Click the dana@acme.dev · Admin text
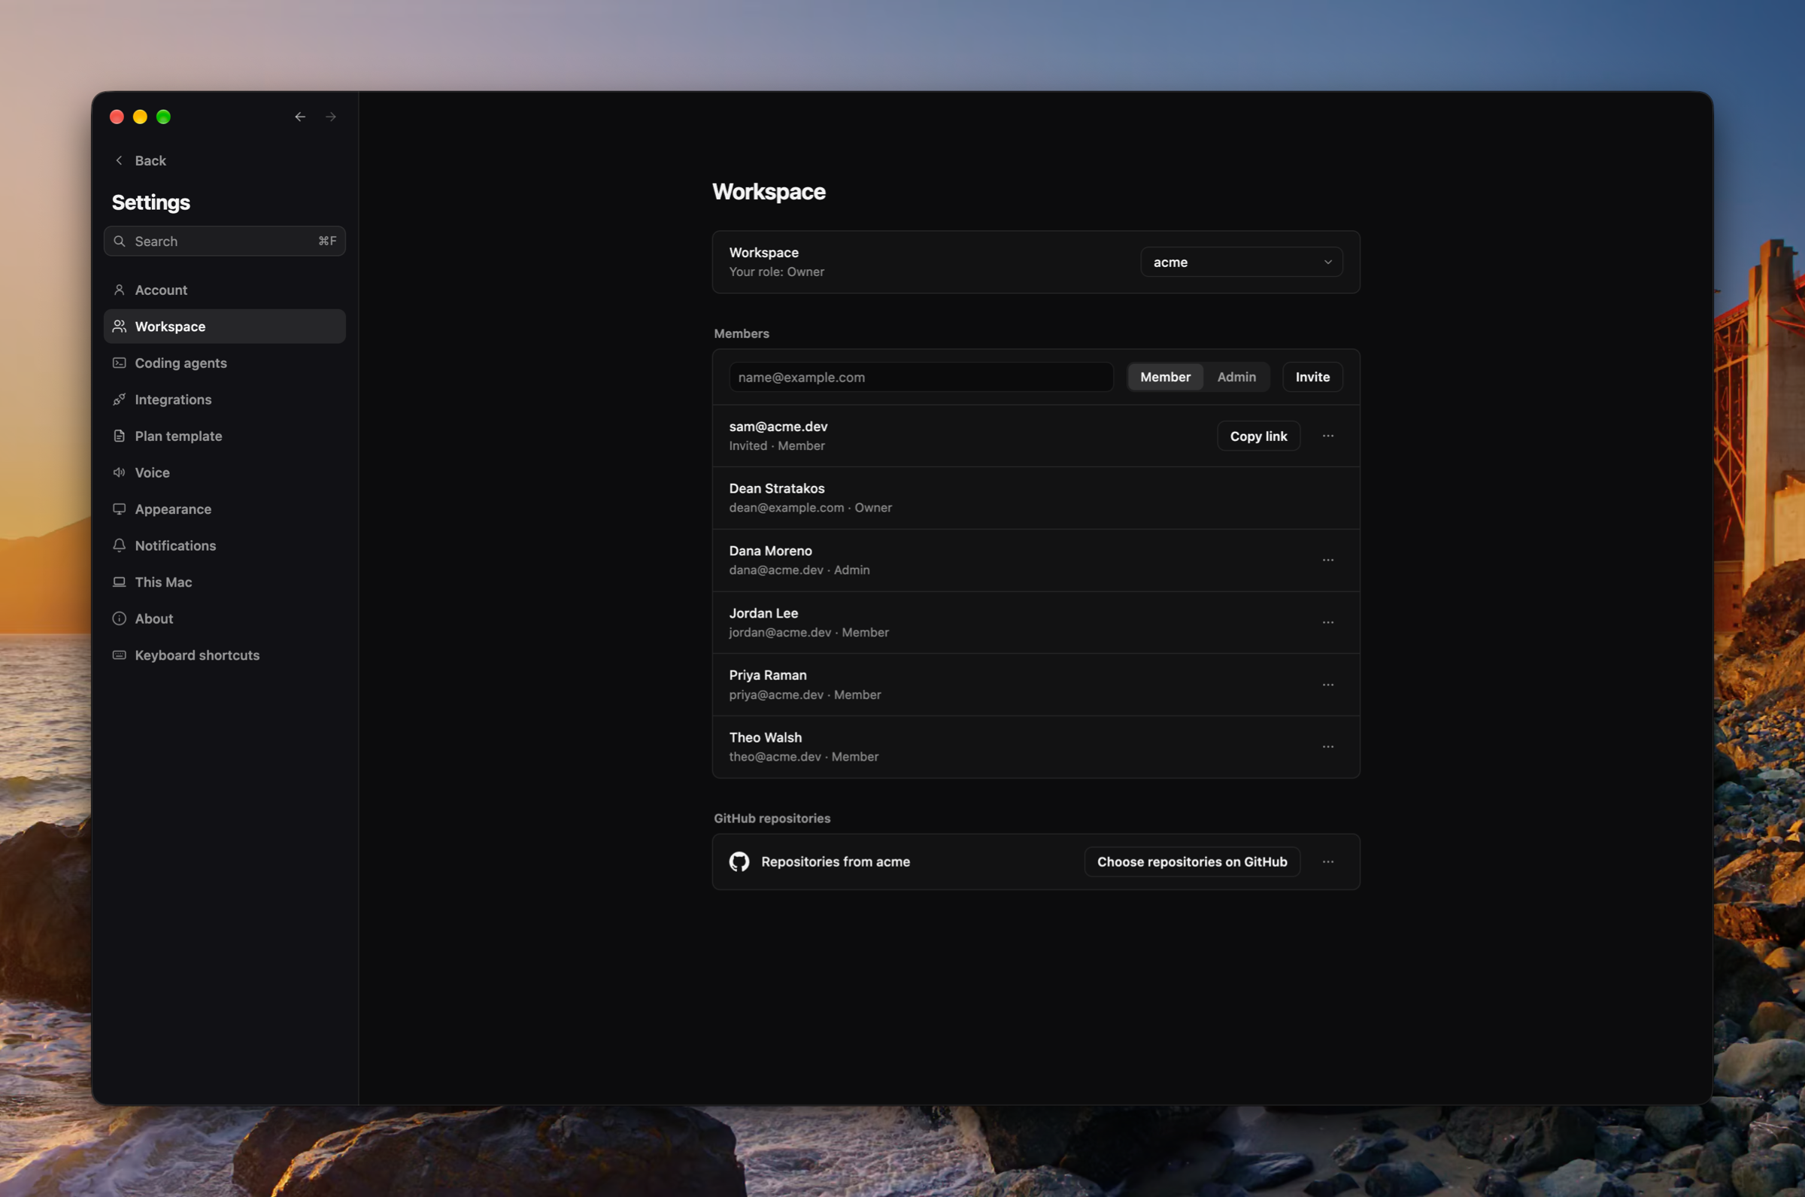 799,570
